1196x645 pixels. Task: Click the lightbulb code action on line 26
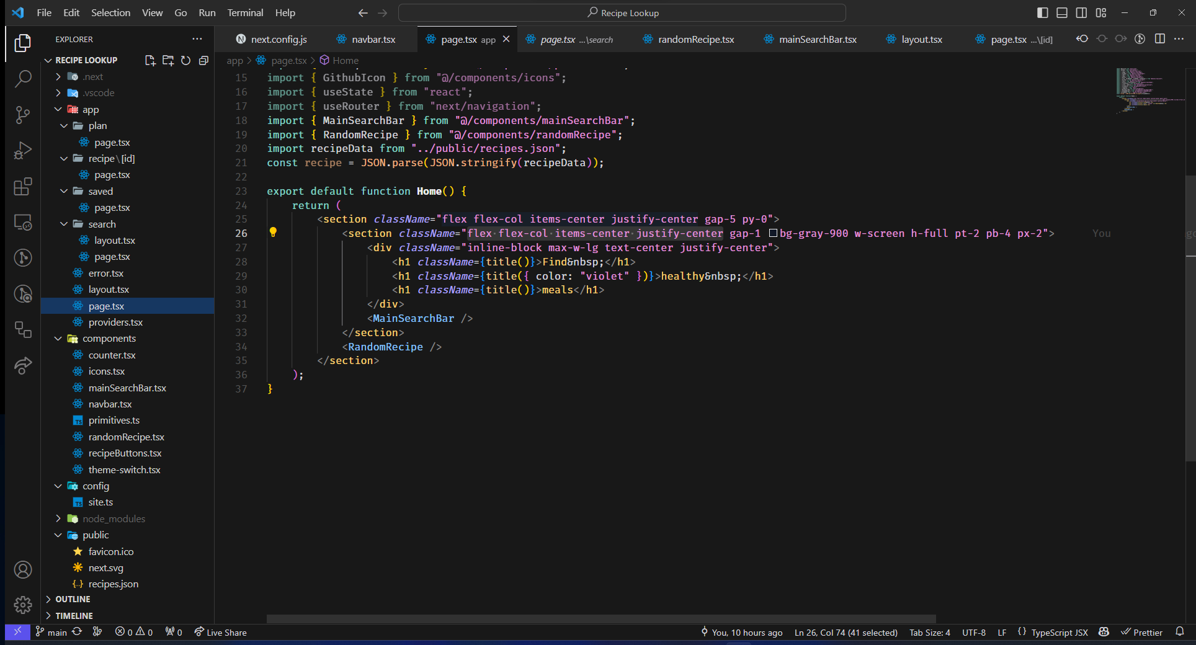[273, 233]
